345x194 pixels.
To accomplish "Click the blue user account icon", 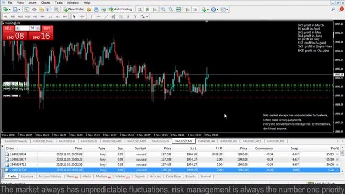I will (96, 10).
